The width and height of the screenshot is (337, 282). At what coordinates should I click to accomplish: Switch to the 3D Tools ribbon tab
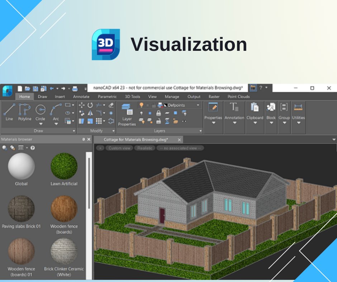click(x=132, y=97)
